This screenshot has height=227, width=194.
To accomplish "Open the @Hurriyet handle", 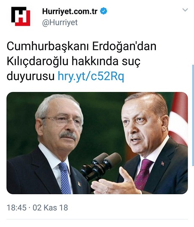I will pos(60,22).
